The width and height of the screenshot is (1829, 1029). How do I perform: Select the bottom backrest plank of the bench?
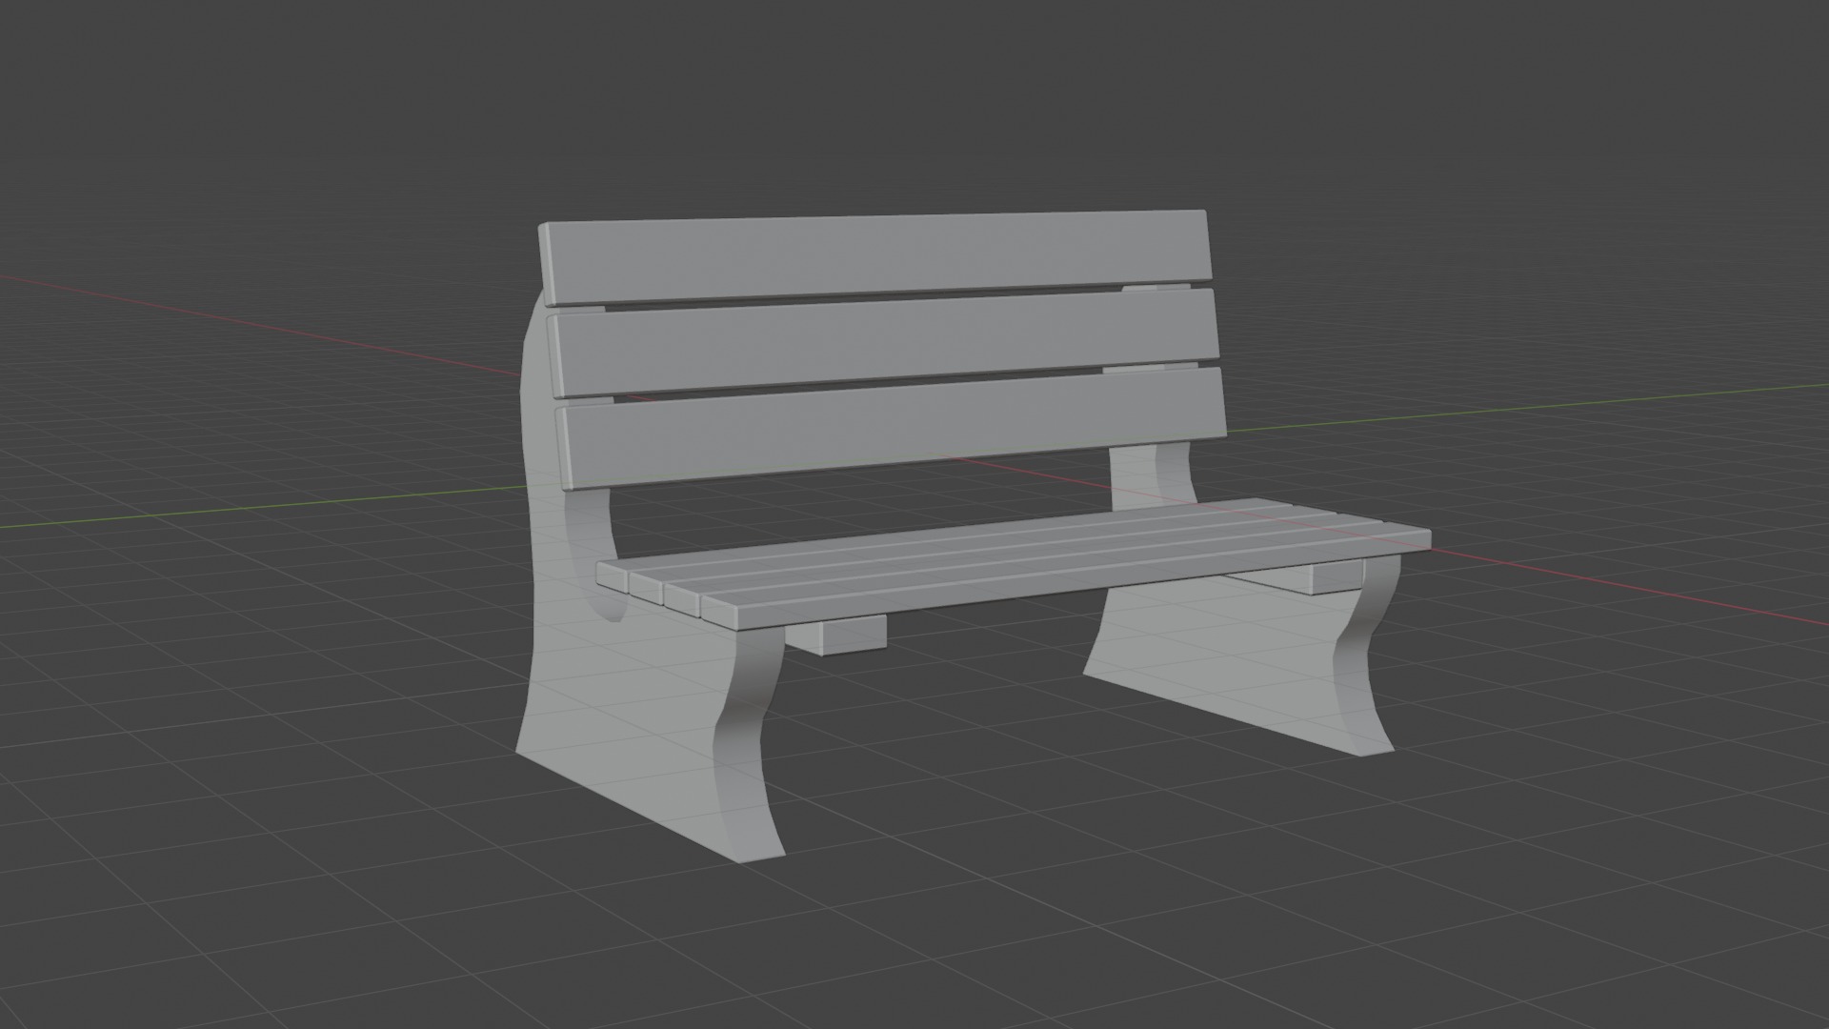point(891,429)
